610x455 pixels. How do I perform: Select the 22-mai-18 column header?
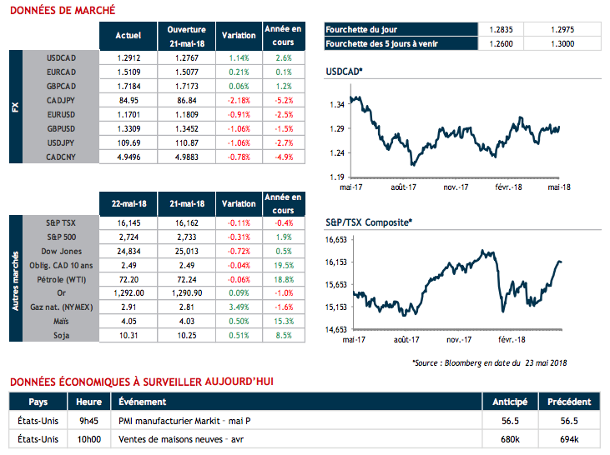point(127,204)
